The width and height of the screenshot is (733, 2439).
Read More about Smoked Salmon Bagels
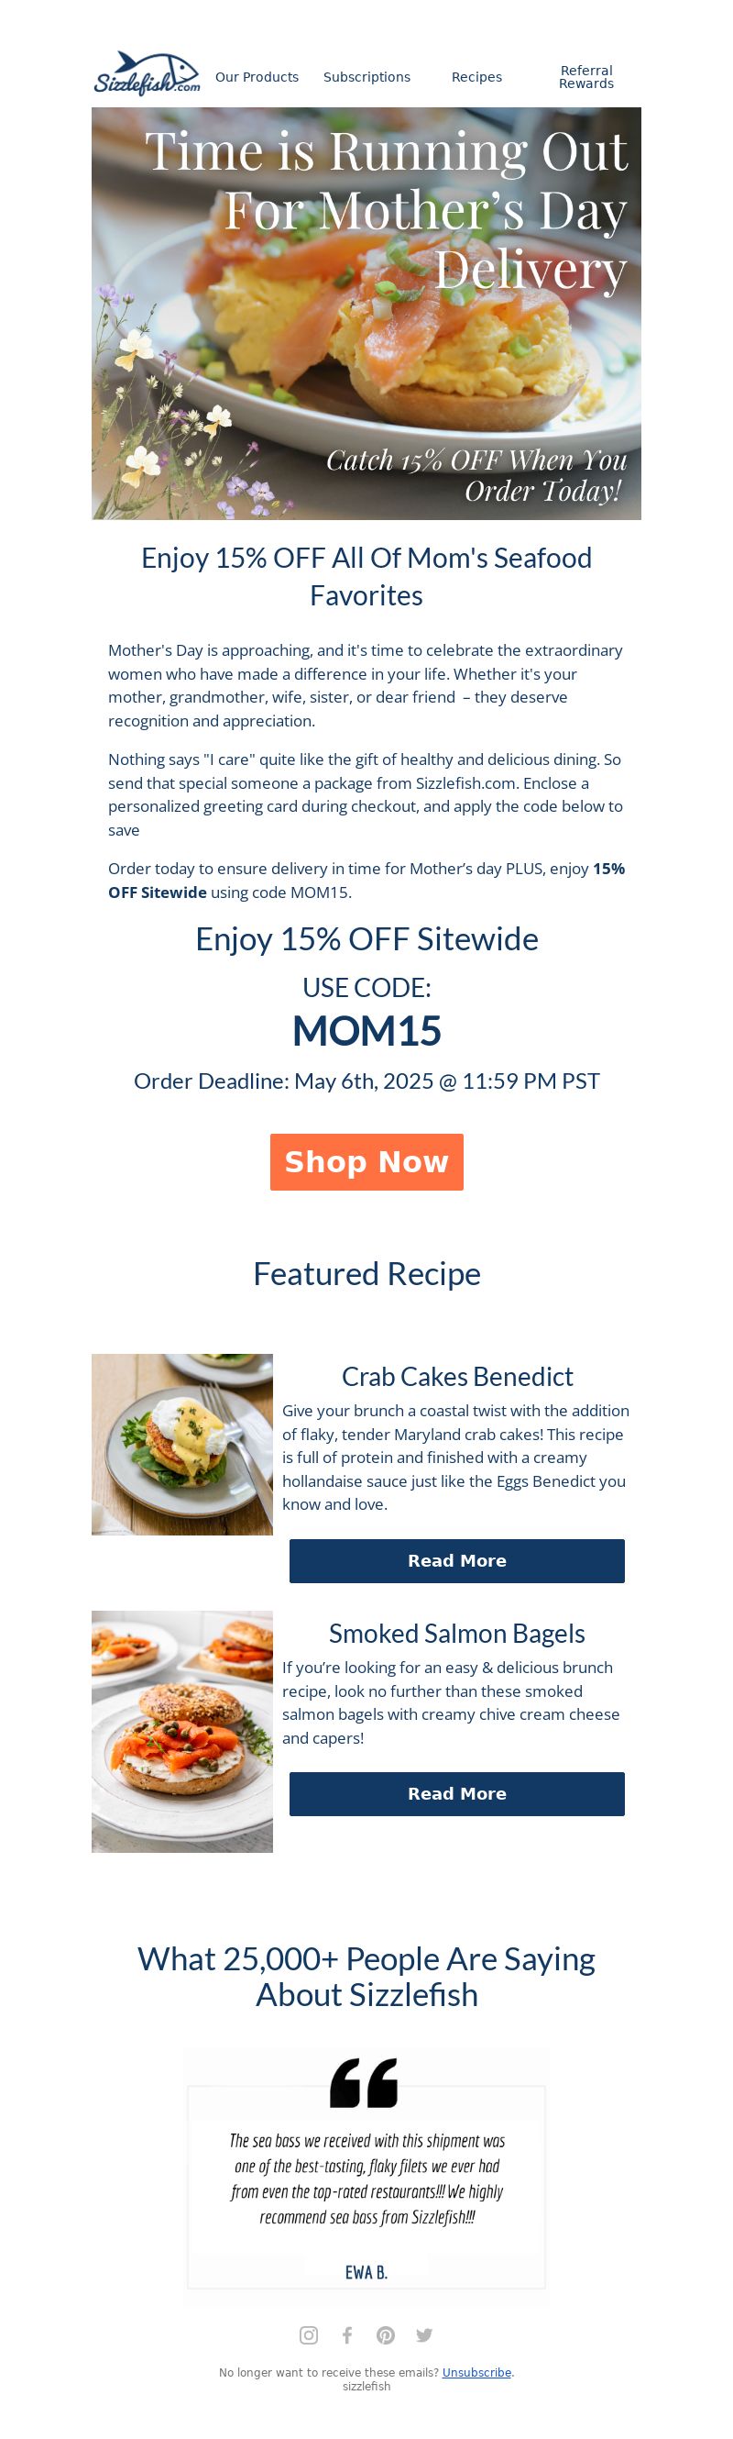click(457, 1794)
